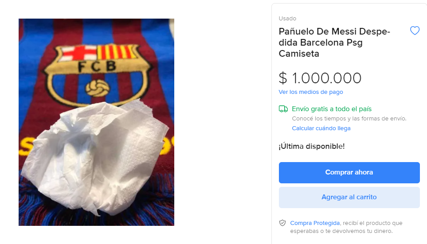Click the heart icon to favorite the listing
This screenshot has height=244, width=427.
(415, 31)
